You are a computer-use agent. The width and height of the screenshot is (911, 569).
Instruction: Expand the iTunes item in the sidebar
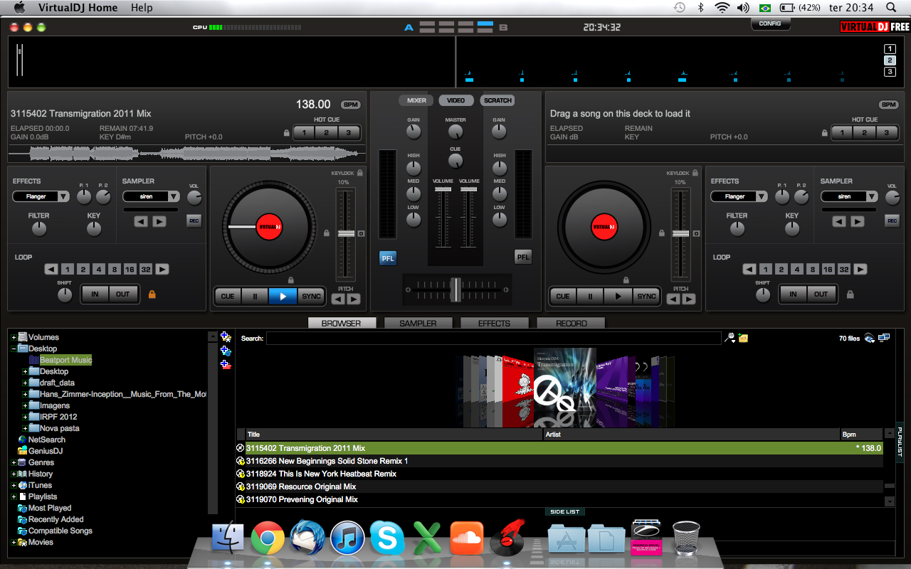14,484
